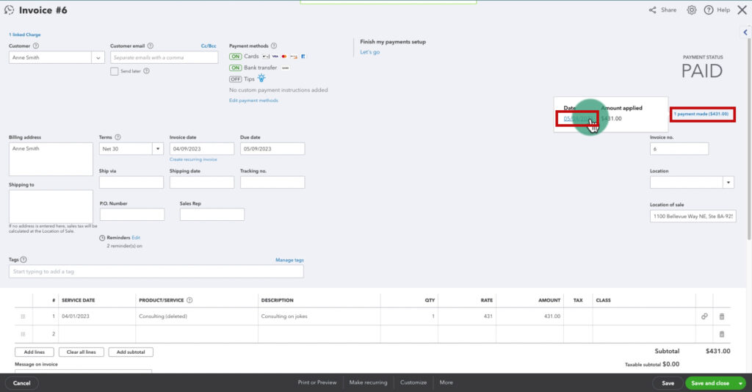This screenshot has height=392, width=752.
Task: Toggle Cards payment method ON switch
Action: coord(236,57)
